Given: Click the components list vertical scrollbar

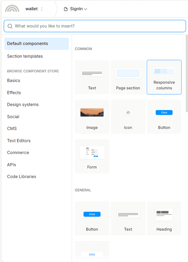Looking at the screenshot, I should pos(187,74).
